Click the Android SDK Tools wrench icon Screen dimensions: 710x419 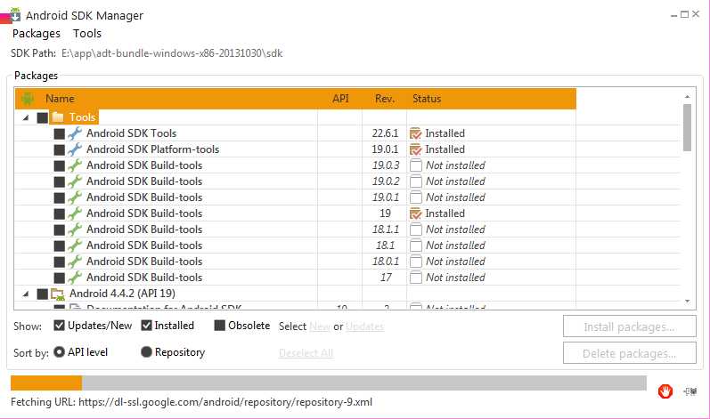click(x=75, y=133)
